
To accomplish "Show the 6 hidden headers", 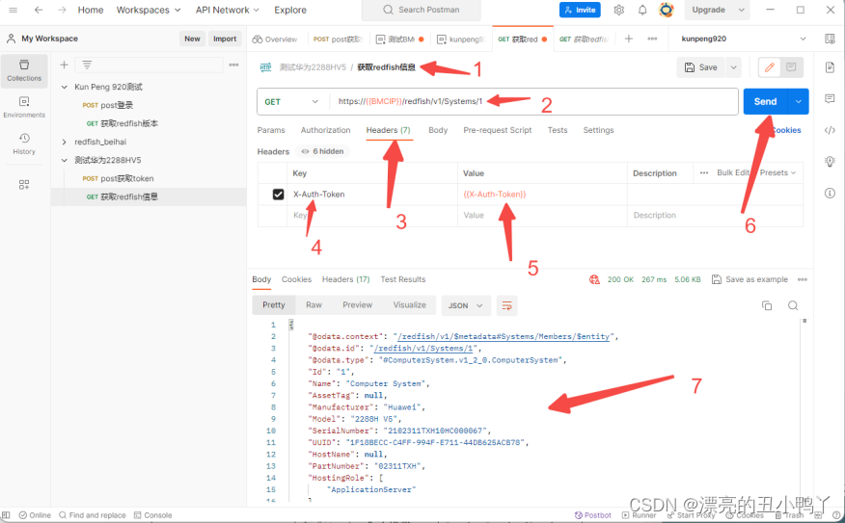I will (x=322, y=151).
